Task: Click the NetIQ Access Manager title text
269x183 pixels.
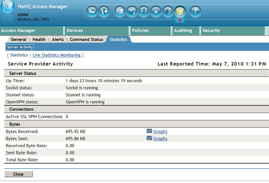Action: (x=43, y=6)
